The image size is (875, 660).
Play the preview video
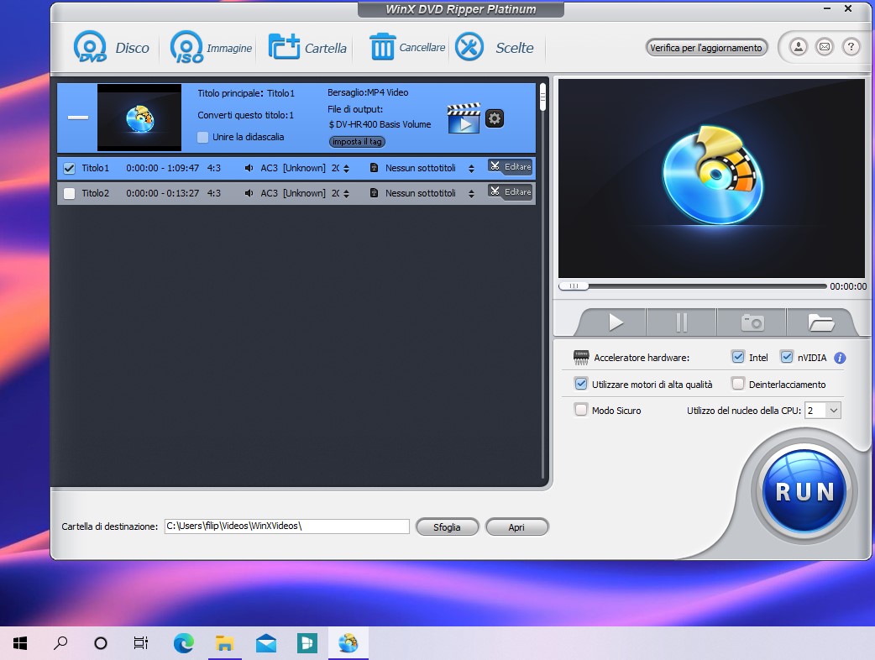point(616,322)
